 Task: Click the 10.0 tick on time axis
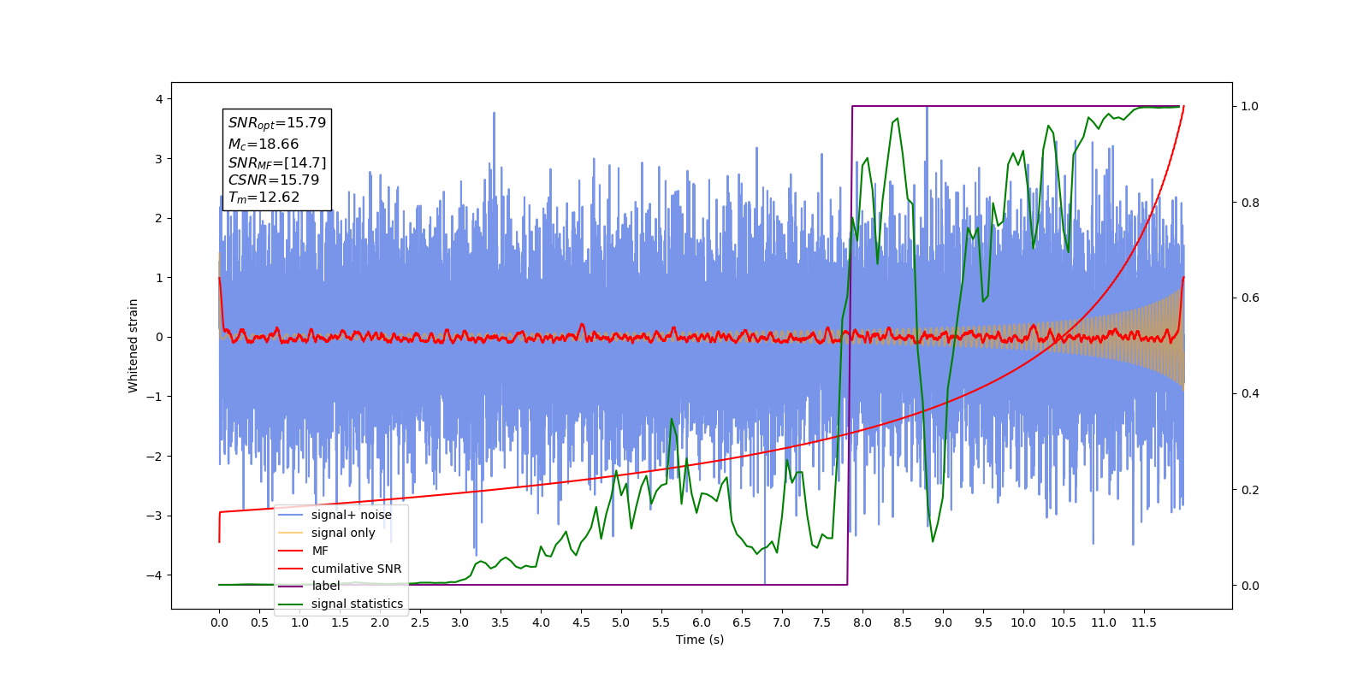click(x=1023, y=622)
